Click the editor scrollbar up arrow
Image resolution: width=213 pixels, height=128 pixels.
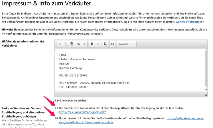pos(206,50)
